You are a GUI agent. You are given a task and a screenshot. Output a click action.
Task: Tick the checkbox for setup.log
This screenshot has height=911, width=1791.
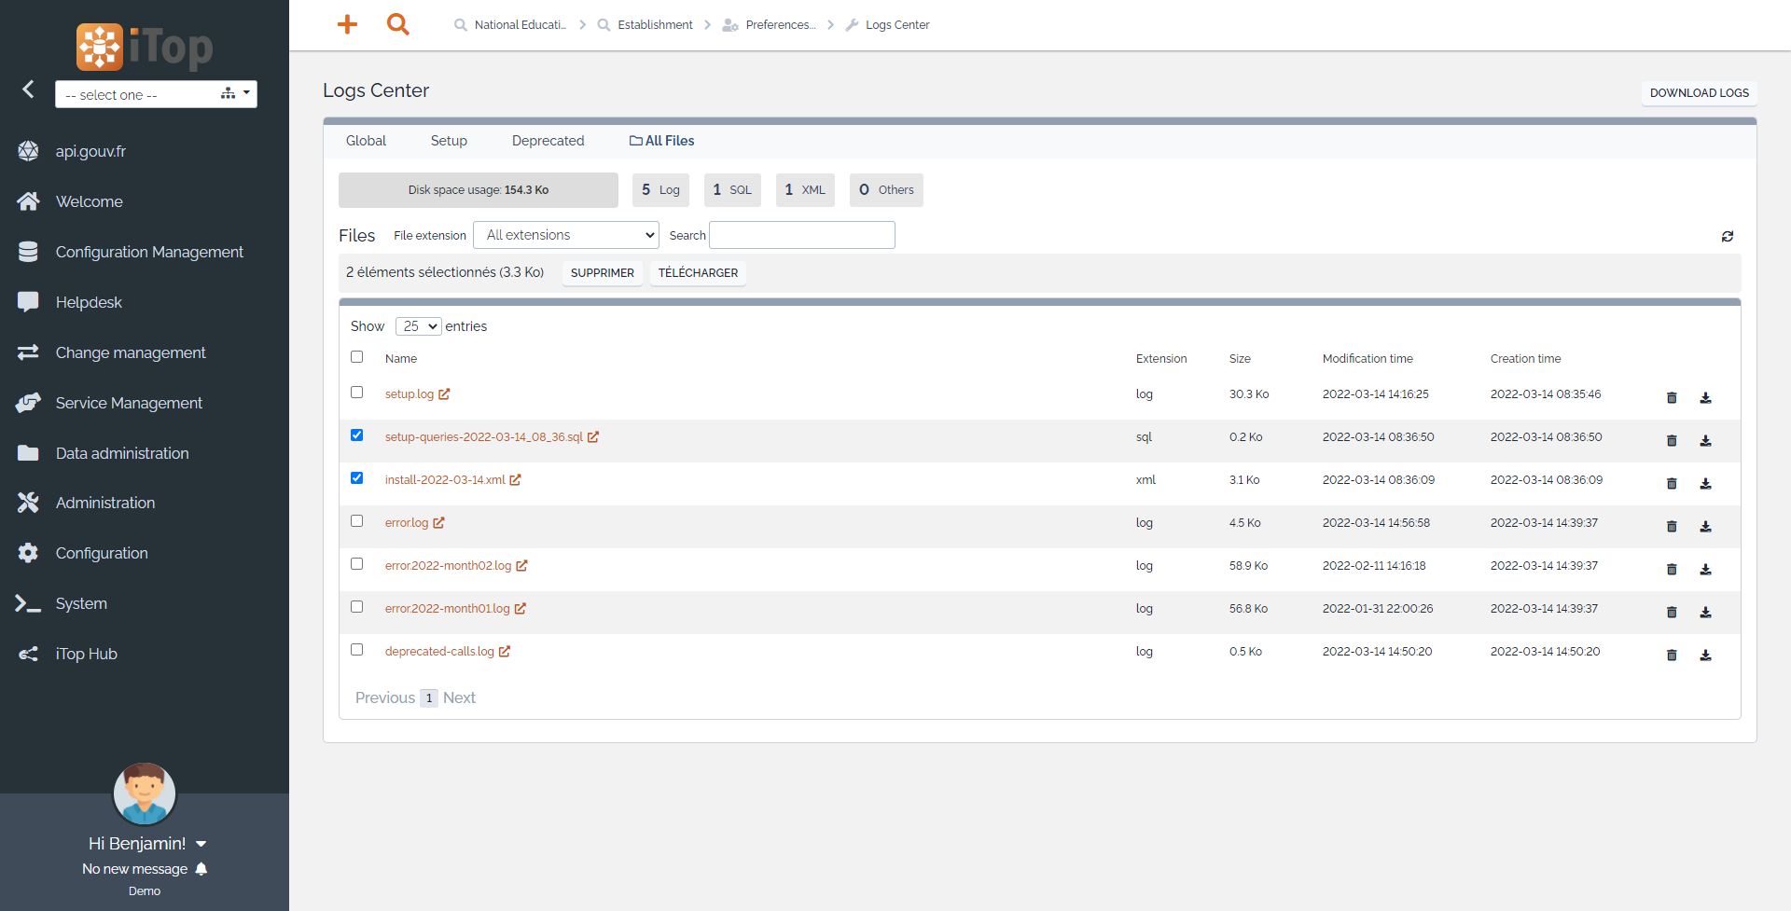pyautogui.click(x=356, y=393)
